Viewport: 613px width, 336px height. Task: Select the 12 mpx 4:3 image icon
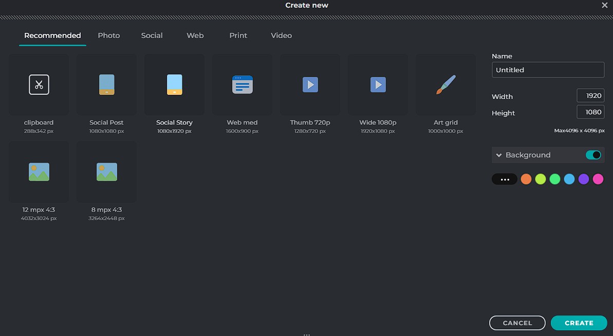point(39,172)
